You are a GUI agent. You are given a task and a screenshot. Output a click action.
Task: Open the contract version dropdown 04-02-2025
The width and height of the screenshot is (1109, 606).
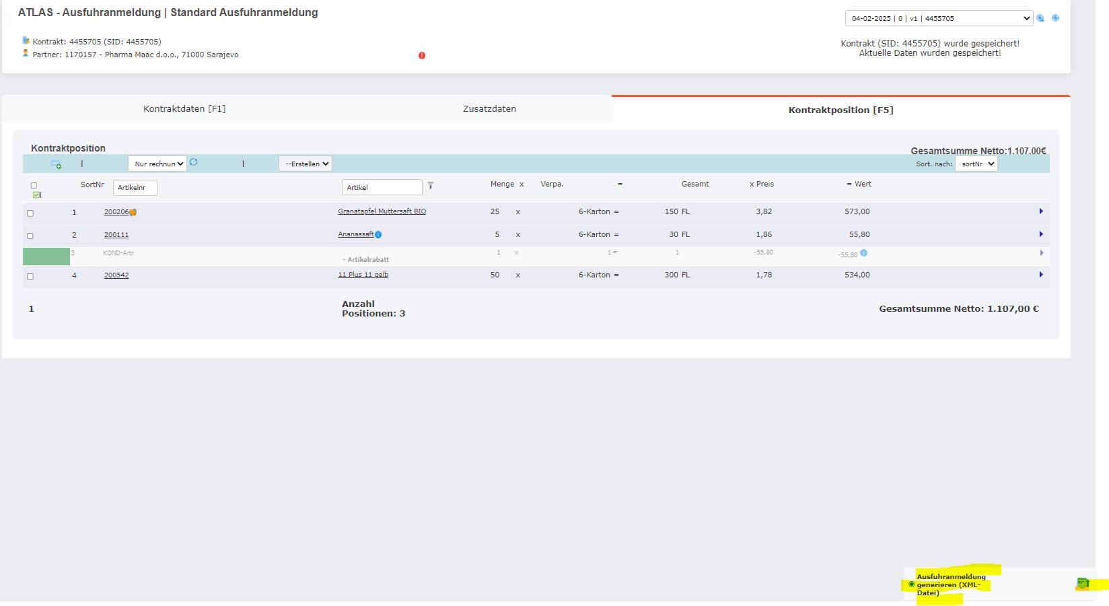[x=938, y=18]
